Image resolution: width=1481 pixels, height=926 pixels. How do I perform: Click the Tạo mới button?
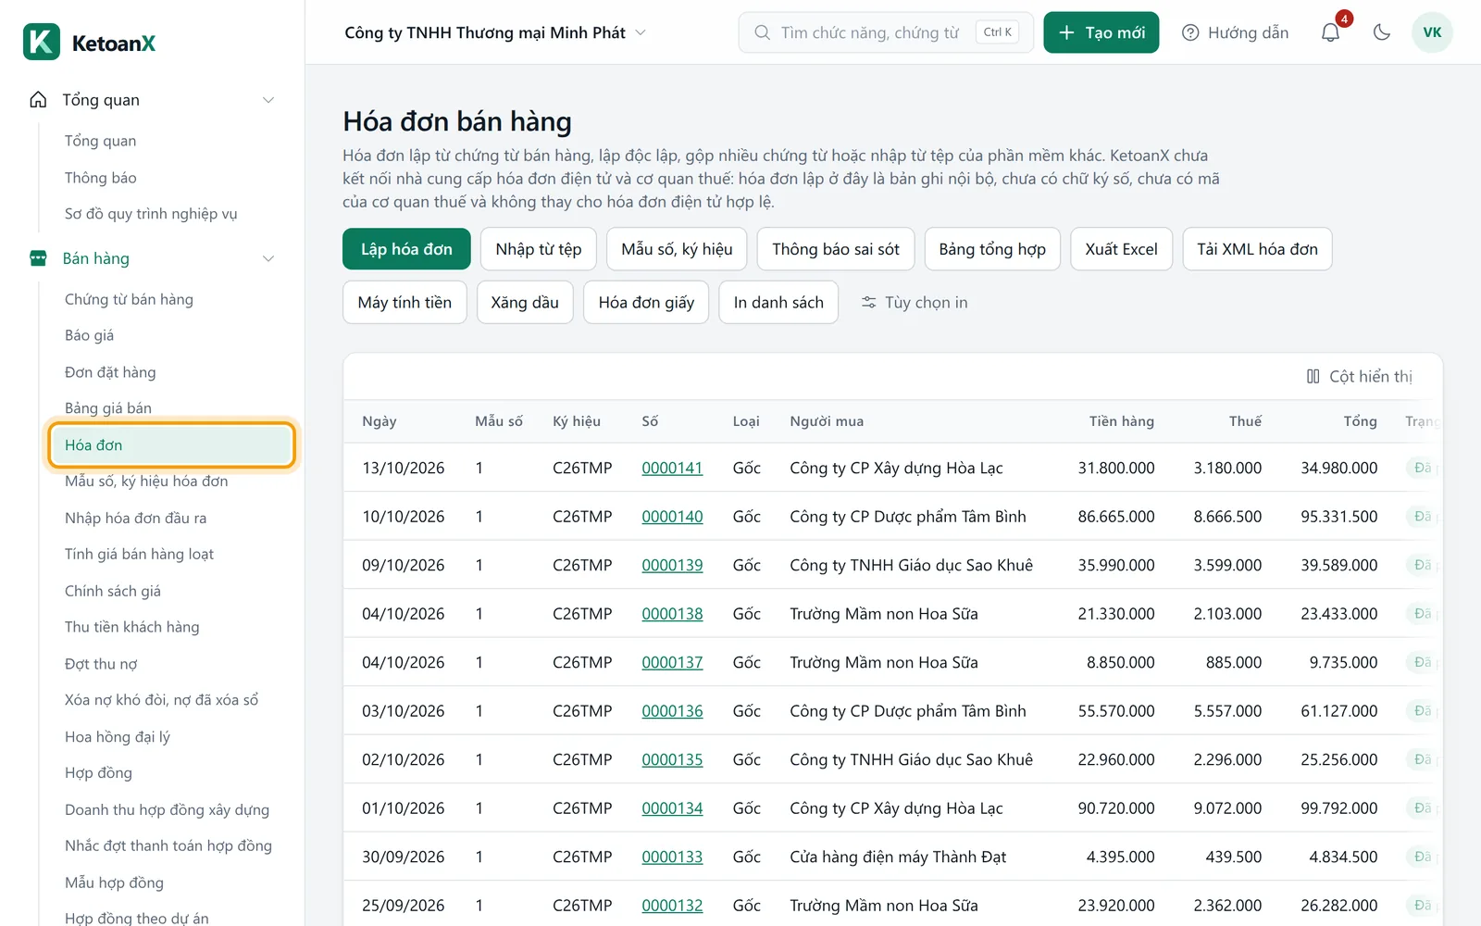(1101, 32)
